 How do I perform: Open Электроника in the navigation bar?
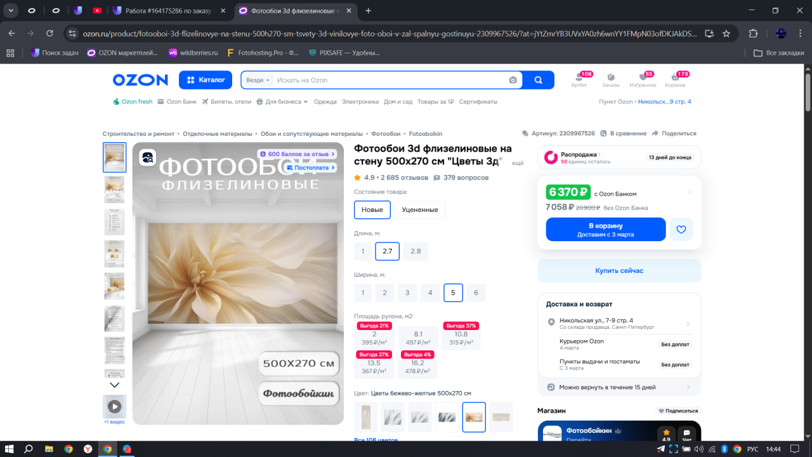(x=360, y=102)
